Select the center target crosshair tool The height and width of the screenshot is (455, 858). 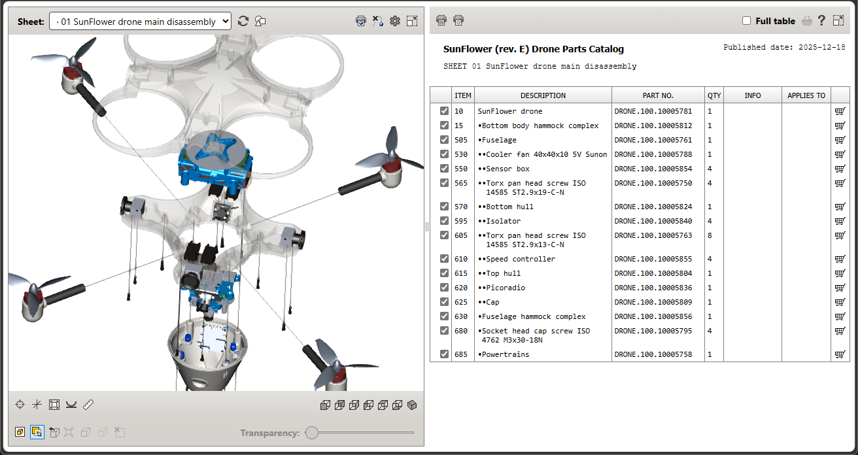point(20,405)
